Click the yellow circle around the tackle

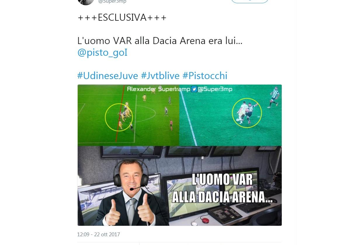[x=247, y=113]
